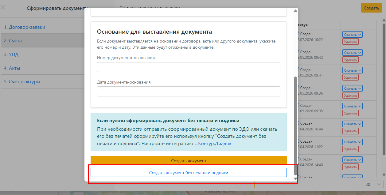Image resolution: width=386 pixels, height=195 pixels.
Task: Click the Создан status in the 16:44 row
Action: [x=306, y=124]
